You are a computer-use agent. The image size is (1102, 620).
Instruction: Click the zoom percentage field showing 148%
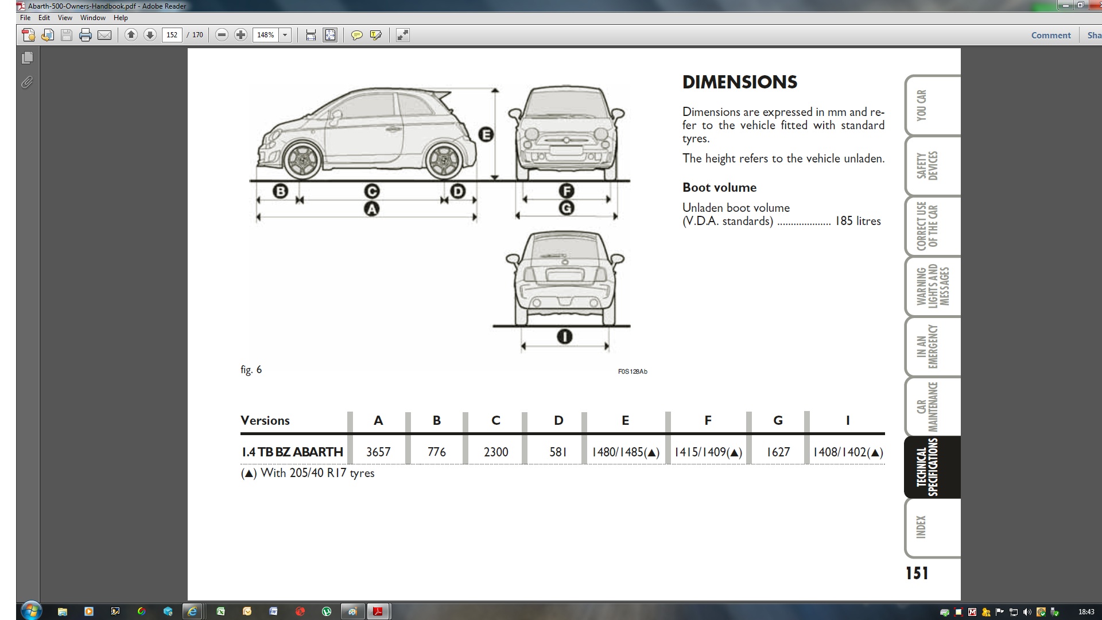point(266,35)
